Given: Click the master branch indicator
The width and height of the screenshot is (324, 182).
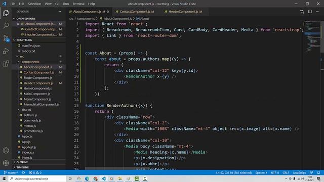Looking at the screenshot, I should pos(11,172).
